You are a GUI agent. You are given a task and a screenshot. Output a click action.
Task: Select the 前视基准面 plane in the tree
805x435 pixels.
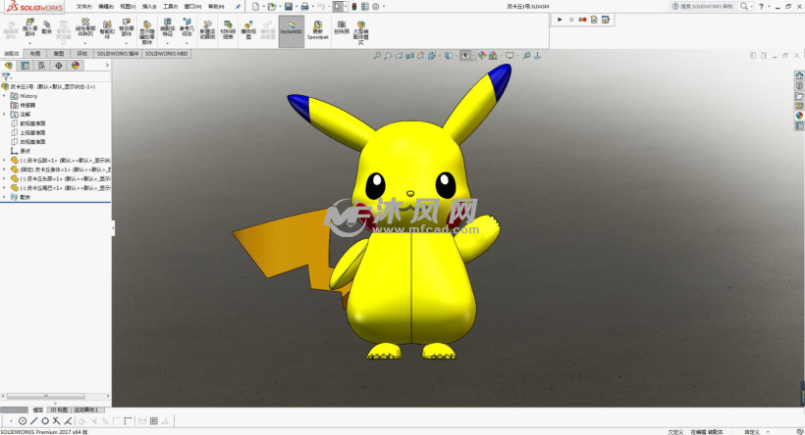32,123
